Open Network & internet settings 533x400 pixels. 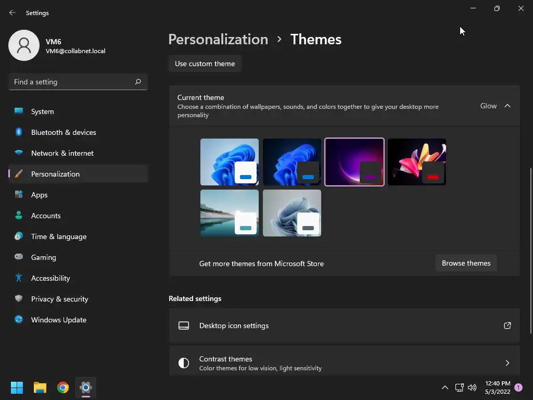click(78, 153)
